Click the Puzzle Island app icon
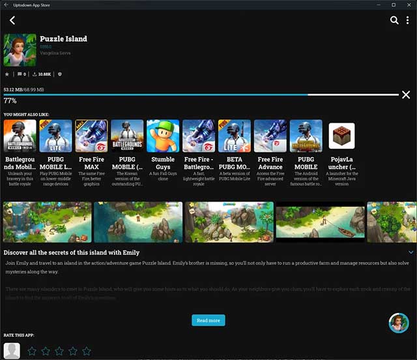The image size is (417, 360). (20, 50)
